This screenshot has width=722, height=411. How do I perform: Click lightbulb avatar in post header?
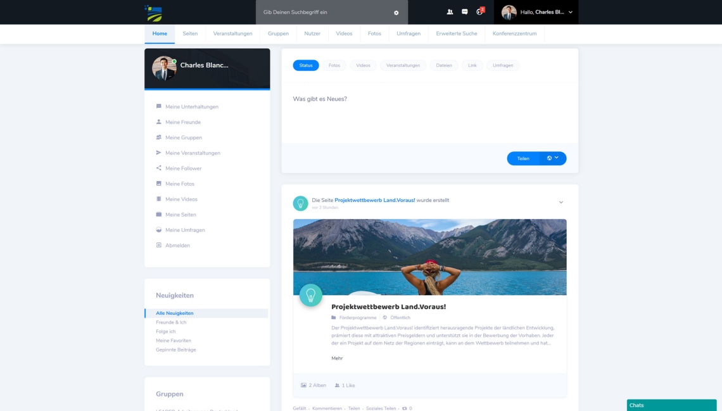[300, 203]
